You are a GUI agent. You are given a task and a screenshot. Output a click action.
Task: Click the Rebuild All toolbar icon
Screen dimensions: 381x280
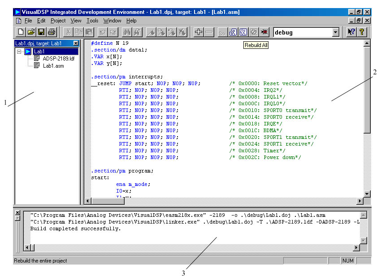click(x=243, y=32)
